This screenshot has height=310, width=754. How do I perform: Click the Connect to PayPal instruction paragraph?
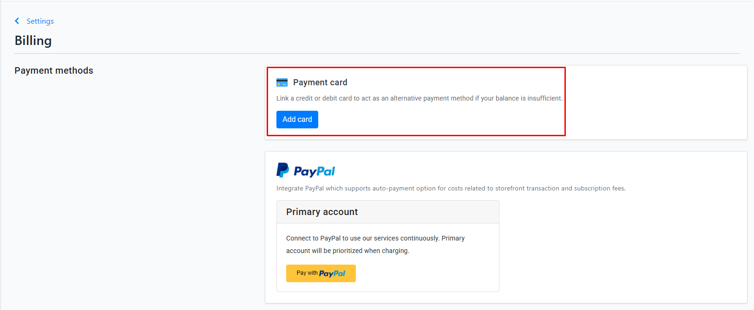[375, 244]
